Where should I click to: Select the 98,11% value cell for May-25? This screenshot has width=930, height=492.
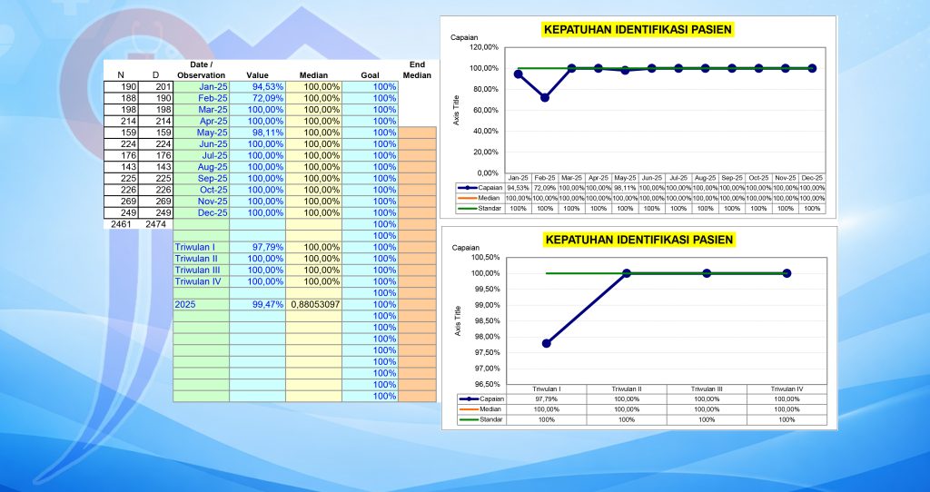click(x=257, y=133)
